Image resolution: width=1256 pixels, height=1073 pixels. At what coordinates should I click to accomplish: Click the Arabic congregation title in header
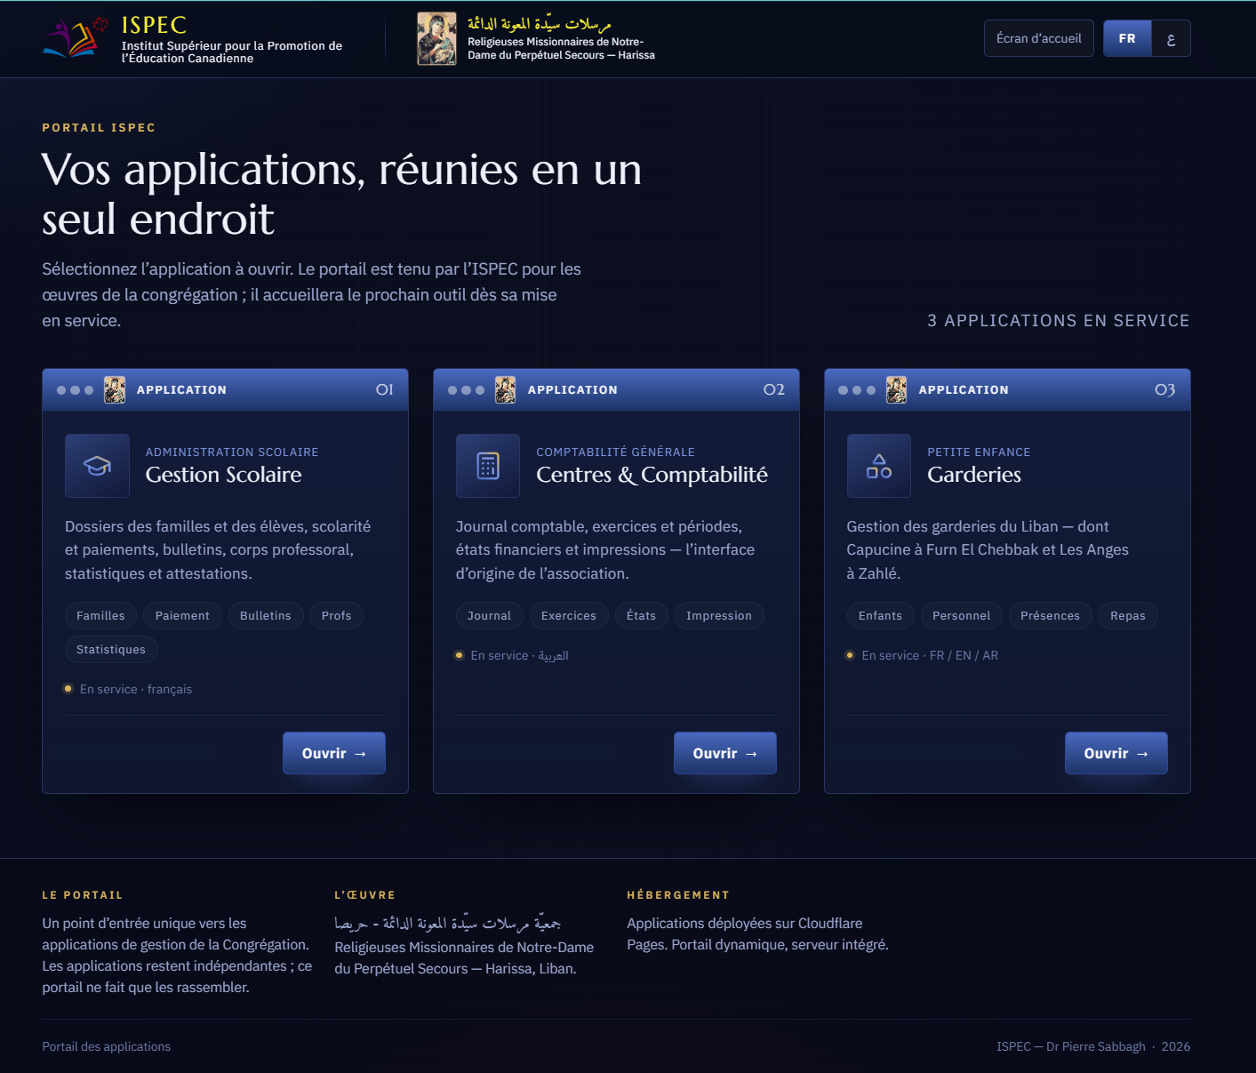click(x=540, y=24)
